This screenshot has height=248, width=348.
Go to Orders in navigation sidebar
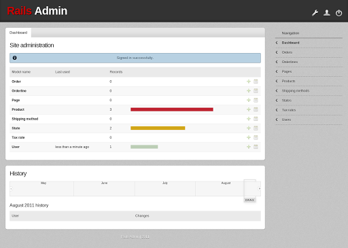point(287,52)
